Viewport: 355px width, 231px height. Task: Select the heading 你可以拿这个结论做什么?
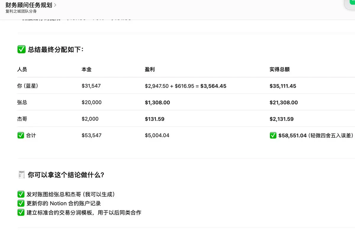66,175
